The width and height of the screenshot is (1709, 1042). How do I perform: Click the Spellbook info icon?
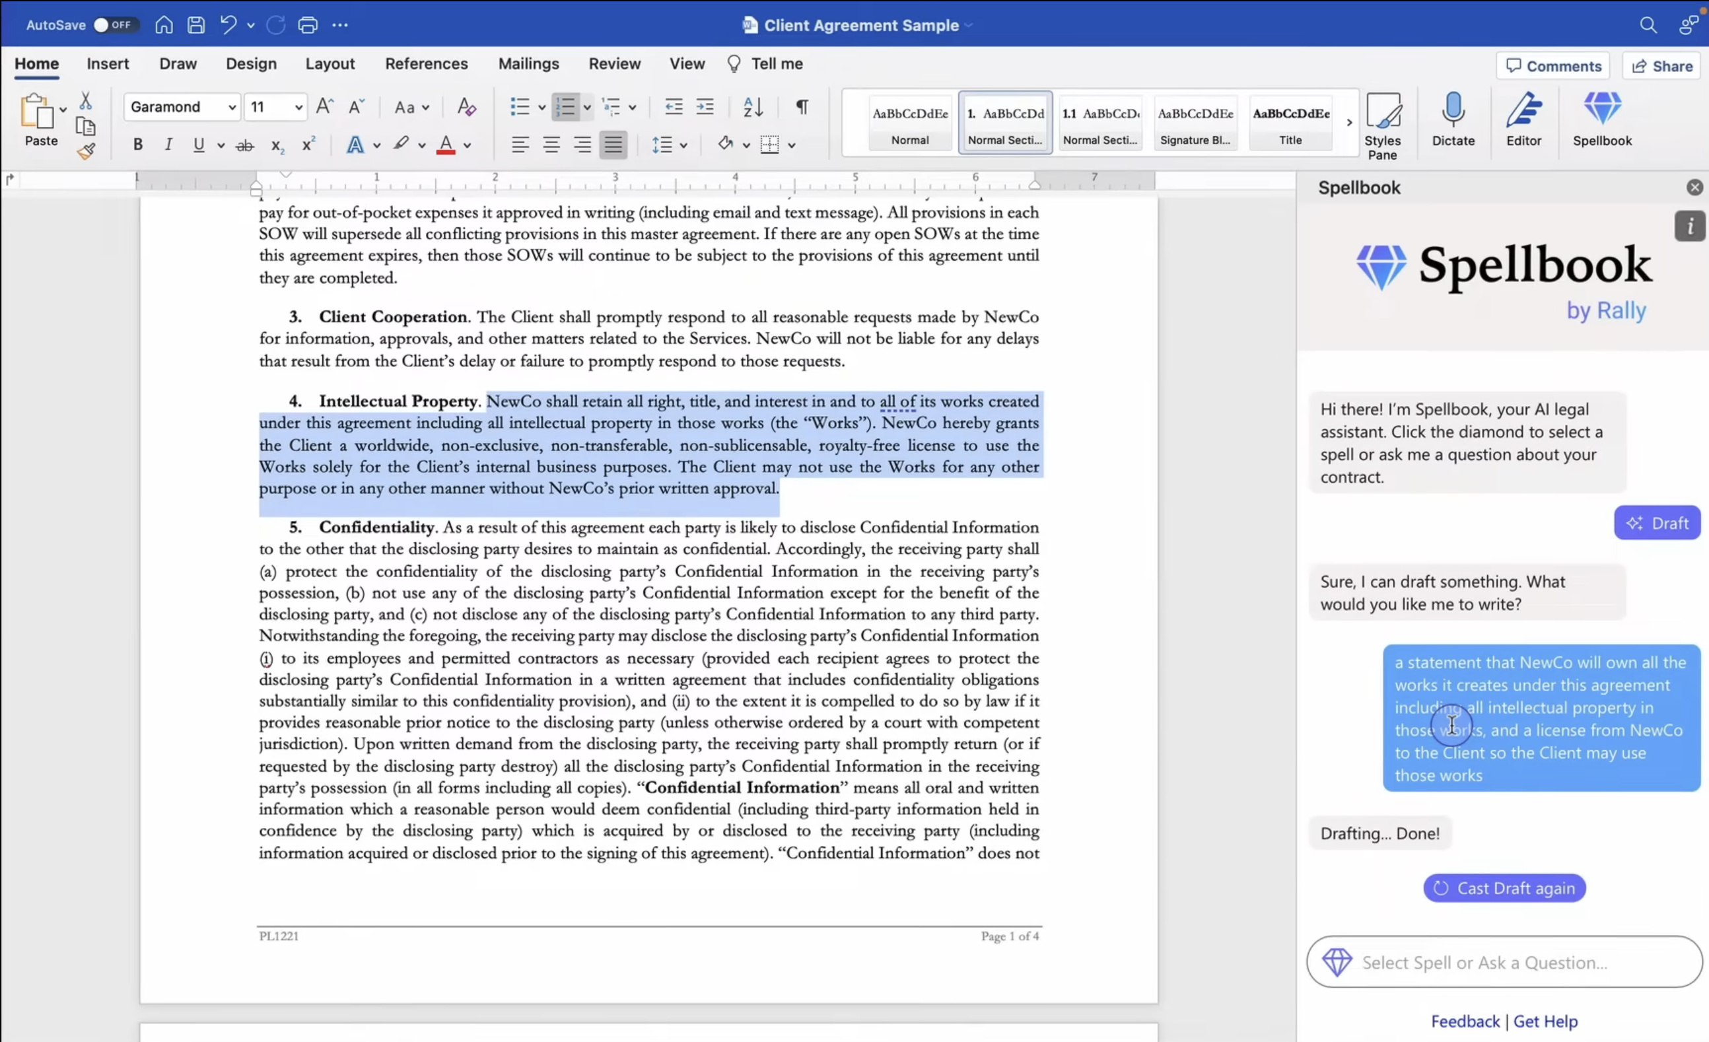tap(1690, 226)
